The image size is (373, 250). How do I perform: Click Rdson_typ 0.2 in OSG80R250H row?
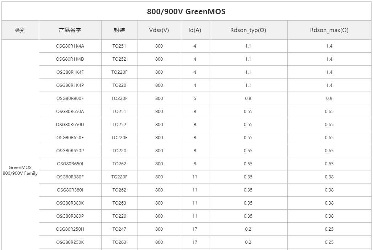[248, 230]
